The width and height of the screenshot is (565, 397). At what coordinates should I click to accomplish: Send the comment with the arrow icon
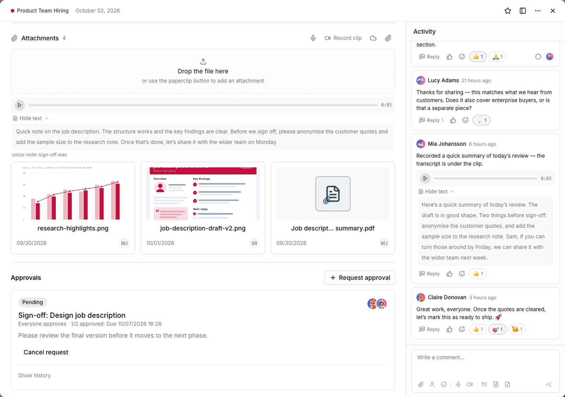(x=548, y=384)
